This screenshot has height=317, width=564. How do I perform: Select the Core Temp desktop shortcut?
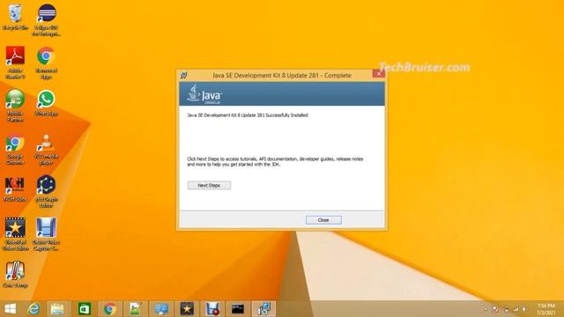click(x=15, y=275)
